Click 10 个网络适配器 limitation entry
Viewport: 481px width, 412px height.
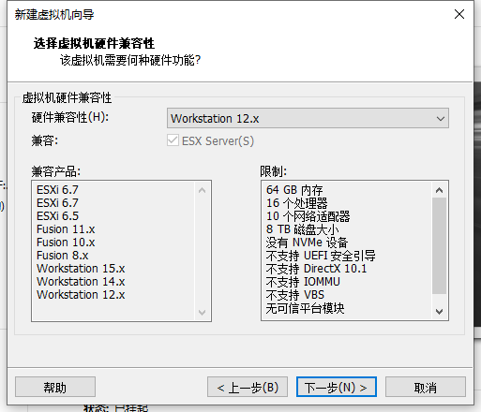[308, 216]
